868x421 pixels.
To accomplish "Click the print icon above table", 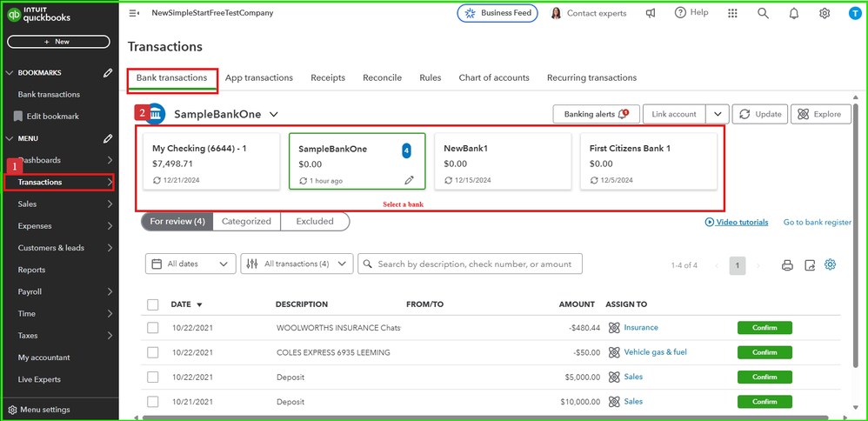I will point(787,265).
